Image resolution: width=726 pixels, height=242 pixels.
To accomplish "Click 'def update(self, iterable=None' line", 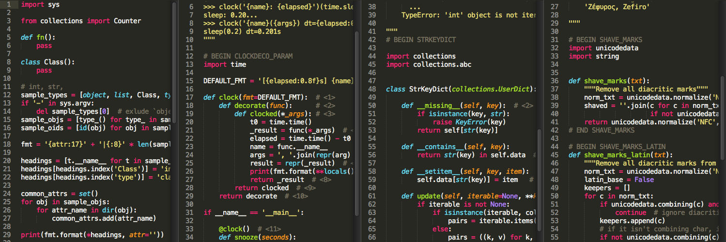I will click(x=469, y=196).
